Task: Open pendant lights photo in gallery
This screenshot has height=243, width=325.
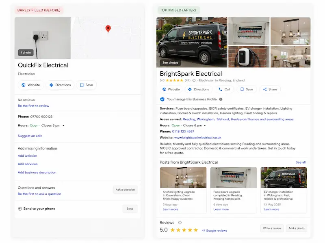Action: 290,31
